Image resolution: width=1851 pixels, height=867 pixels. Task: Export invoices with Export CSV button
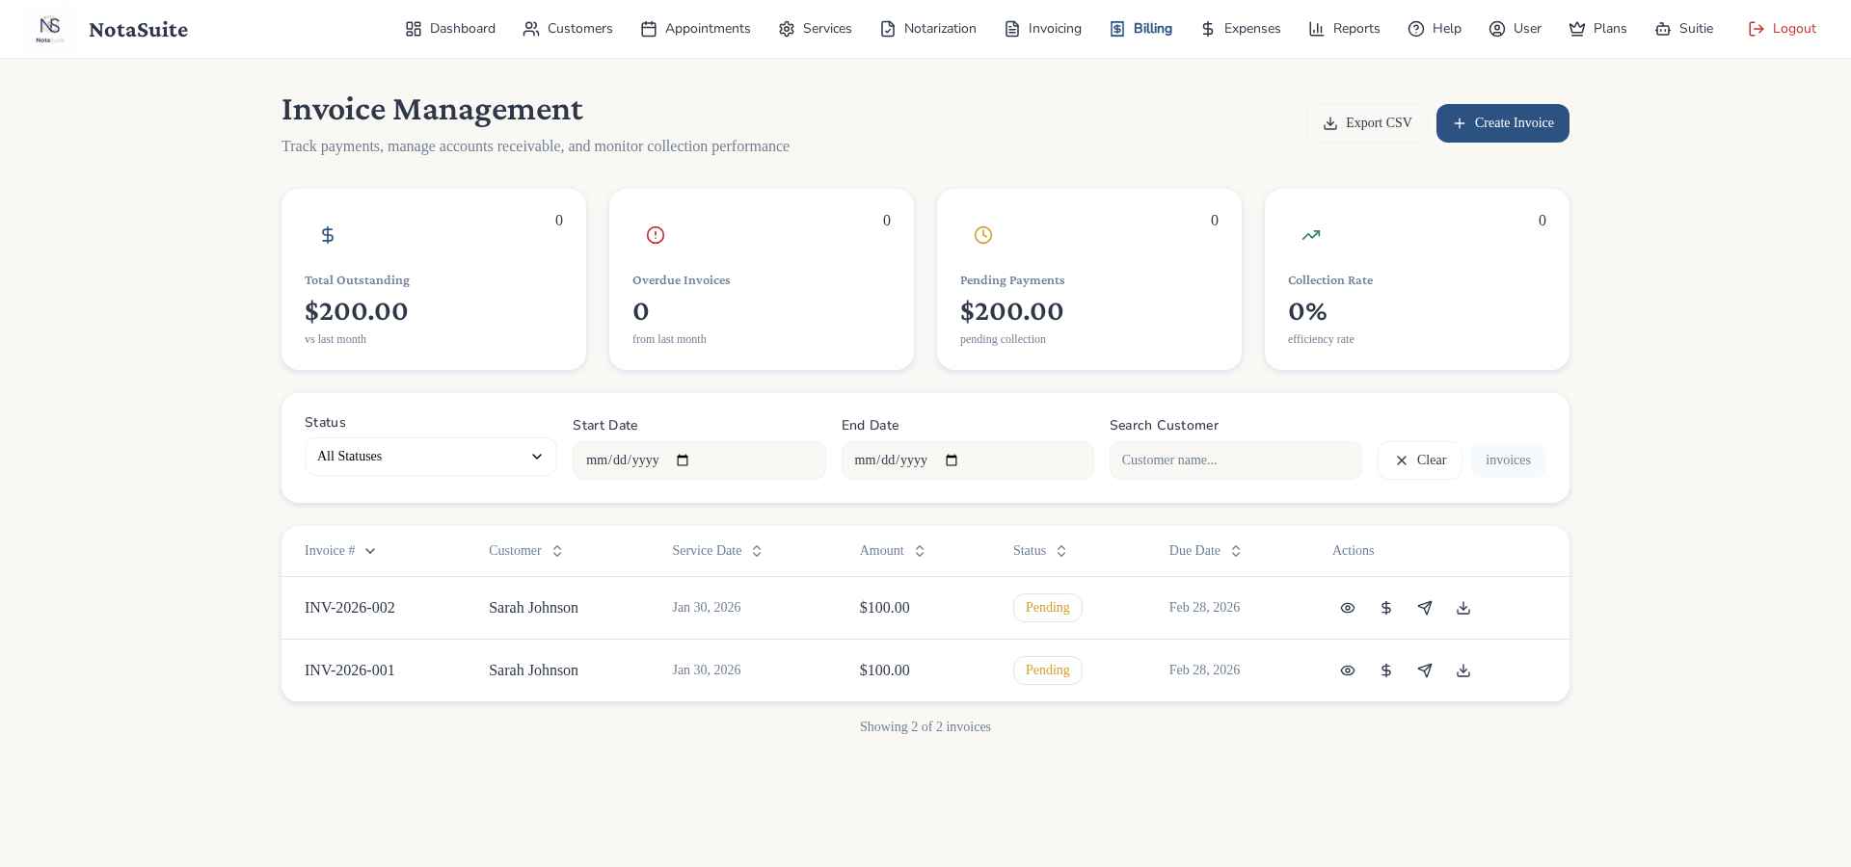coord(1366,123)
